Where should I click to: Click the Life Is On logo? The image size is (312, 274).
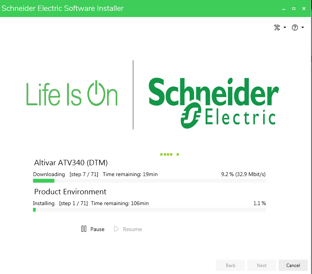pyautogui.click(x=72, y=93)
